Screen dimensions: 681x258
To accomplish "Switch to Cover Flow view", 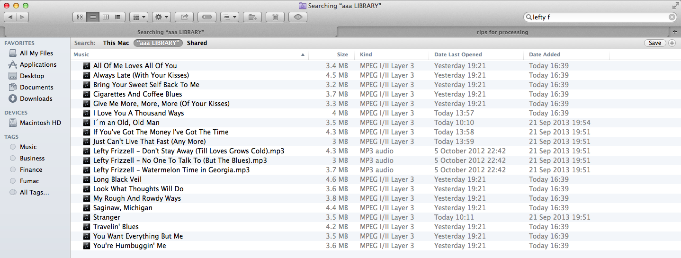I will pos(118,17).
